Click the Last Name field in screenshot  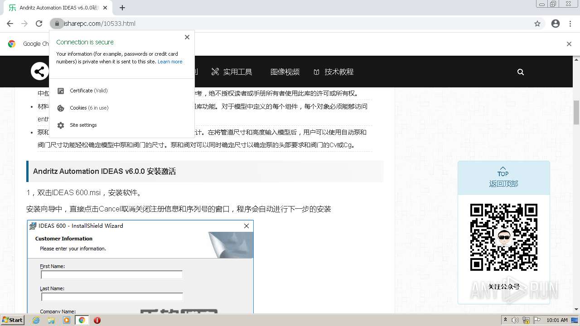(x=112, y=297)
